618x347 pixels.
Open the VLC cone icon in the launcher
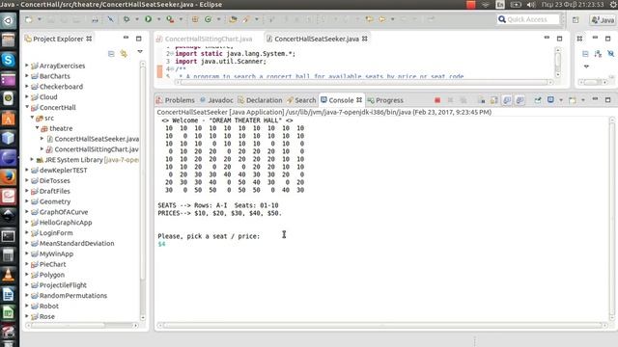[9, 274]
